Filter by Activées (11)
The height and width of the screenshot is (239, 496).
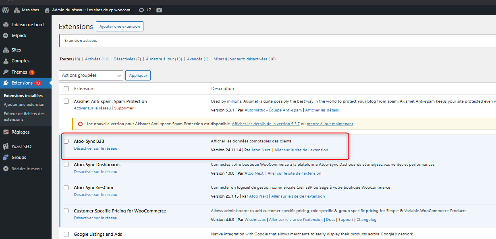[x=97, y=59]
